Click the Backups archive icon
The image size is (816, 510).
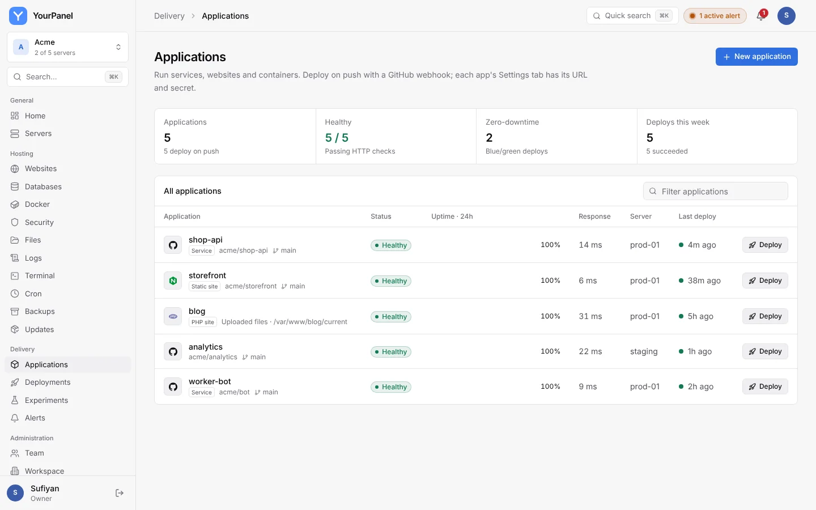point(15,311)
